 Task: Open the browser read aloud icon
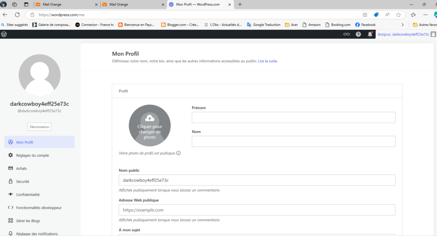point(387,14)
